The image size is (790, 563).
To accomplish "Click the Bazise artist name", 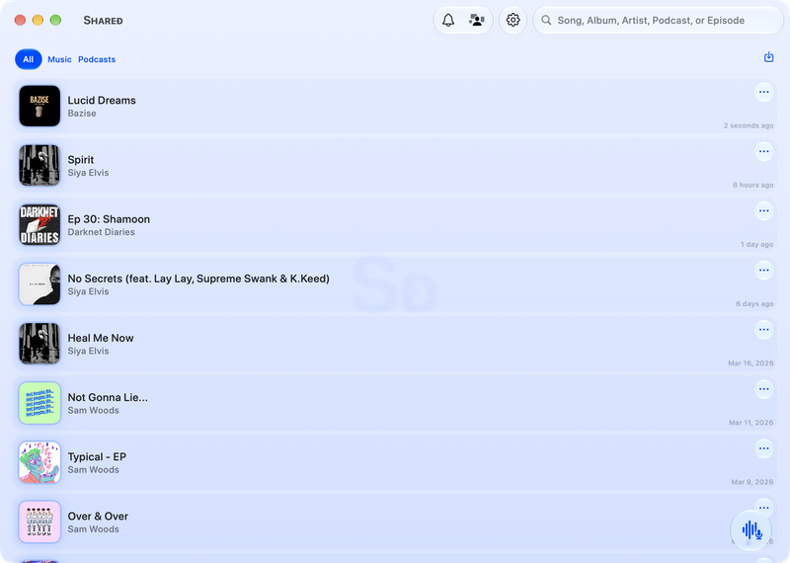I will (82, 114).
